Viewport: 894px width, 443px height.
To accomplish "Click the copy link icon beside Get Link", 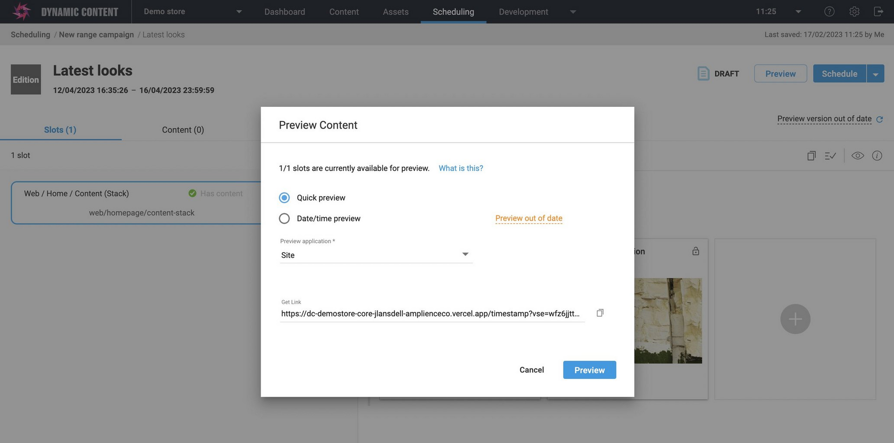I will click(600, 313).
